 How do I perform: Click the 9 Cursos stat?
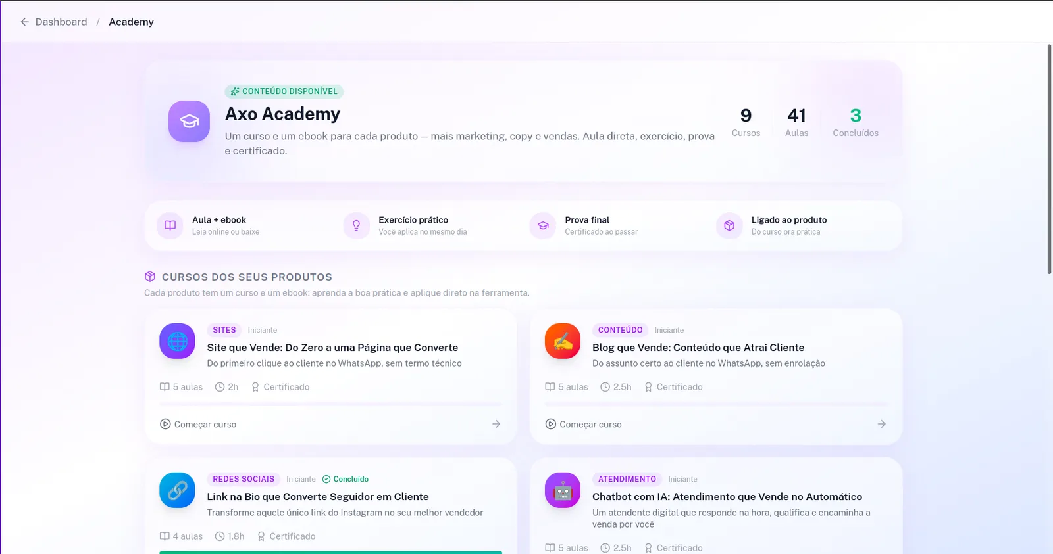(746, 122)
